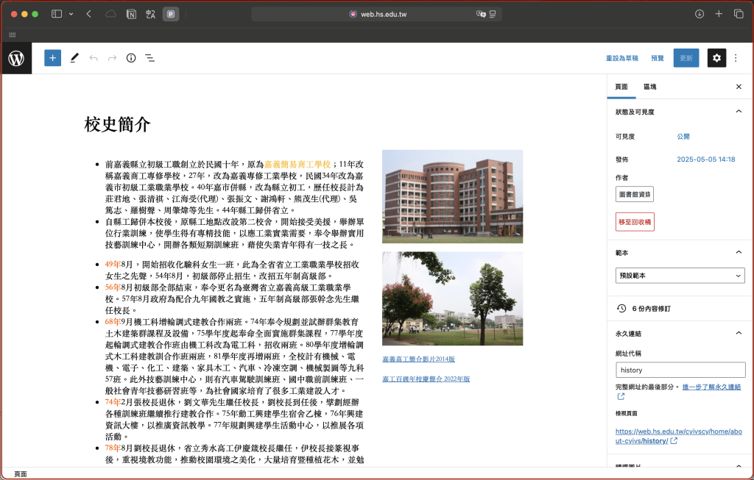Click the blue add block plus button
The height and width of the screenshot is (480, 754).
pos(52,58)
